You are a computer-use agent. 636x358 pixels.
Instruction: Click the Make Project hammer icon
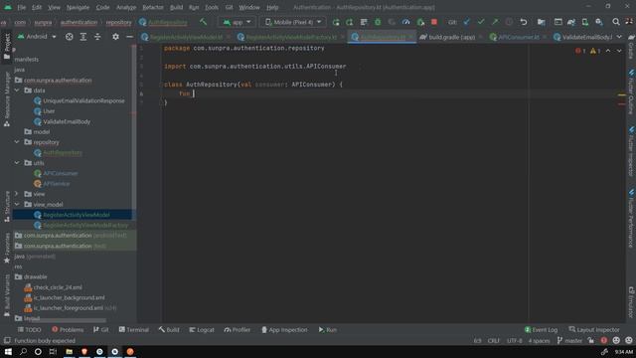203,22
